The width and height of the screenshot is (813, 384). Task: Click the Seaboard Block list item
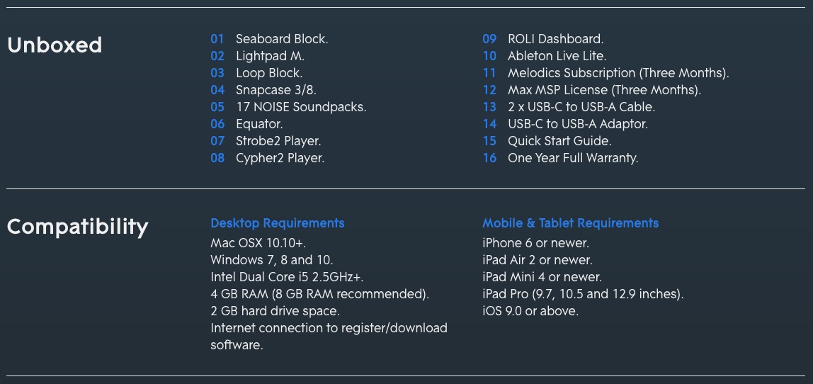[x=282, y=39]
